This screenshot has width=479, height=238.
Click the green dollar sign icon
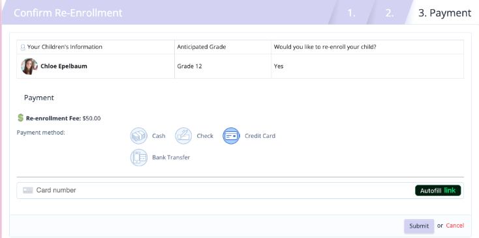(20, 118)
